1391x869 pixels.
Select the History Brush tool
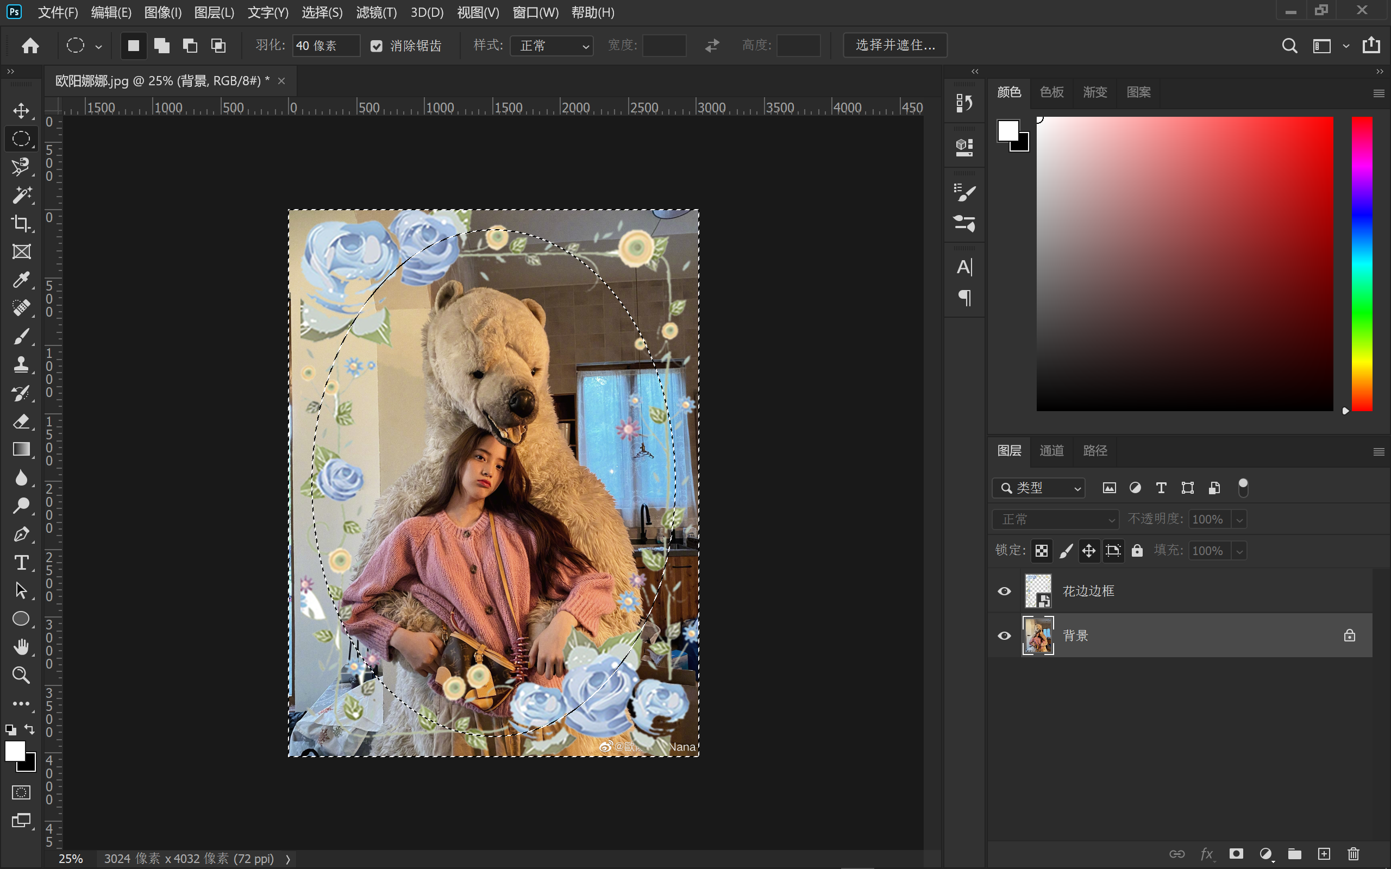[21, 393]
